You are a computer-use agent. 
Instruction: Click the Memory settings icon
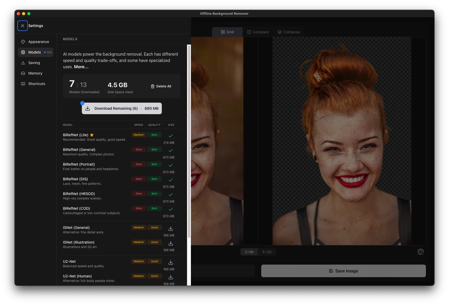click(x=23, y=73)
